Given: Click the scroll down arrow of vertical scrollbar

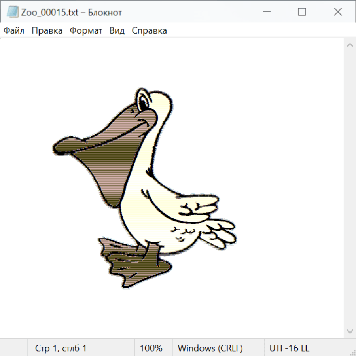Looking at the screenshot, I should point(350,331).
